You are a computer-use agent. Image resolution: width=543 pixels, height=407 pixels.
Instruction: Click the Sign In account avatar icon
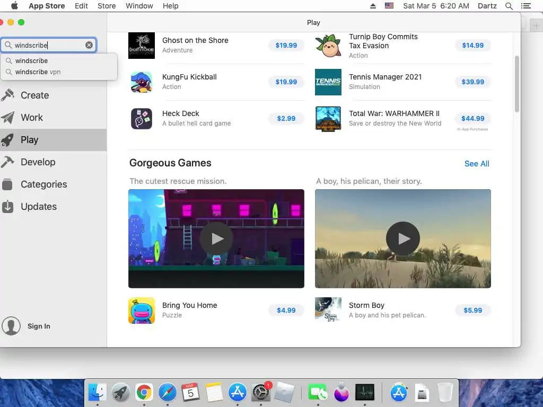coord(11,326)
